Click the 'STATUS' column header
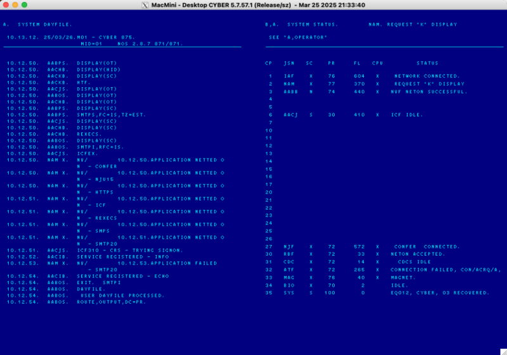This screenshot has width=507, height=355. [x=427, y=63]
